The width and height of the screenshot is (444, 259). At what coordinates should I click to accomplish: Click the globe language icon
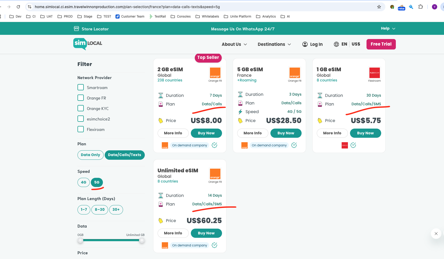(336, 44)
